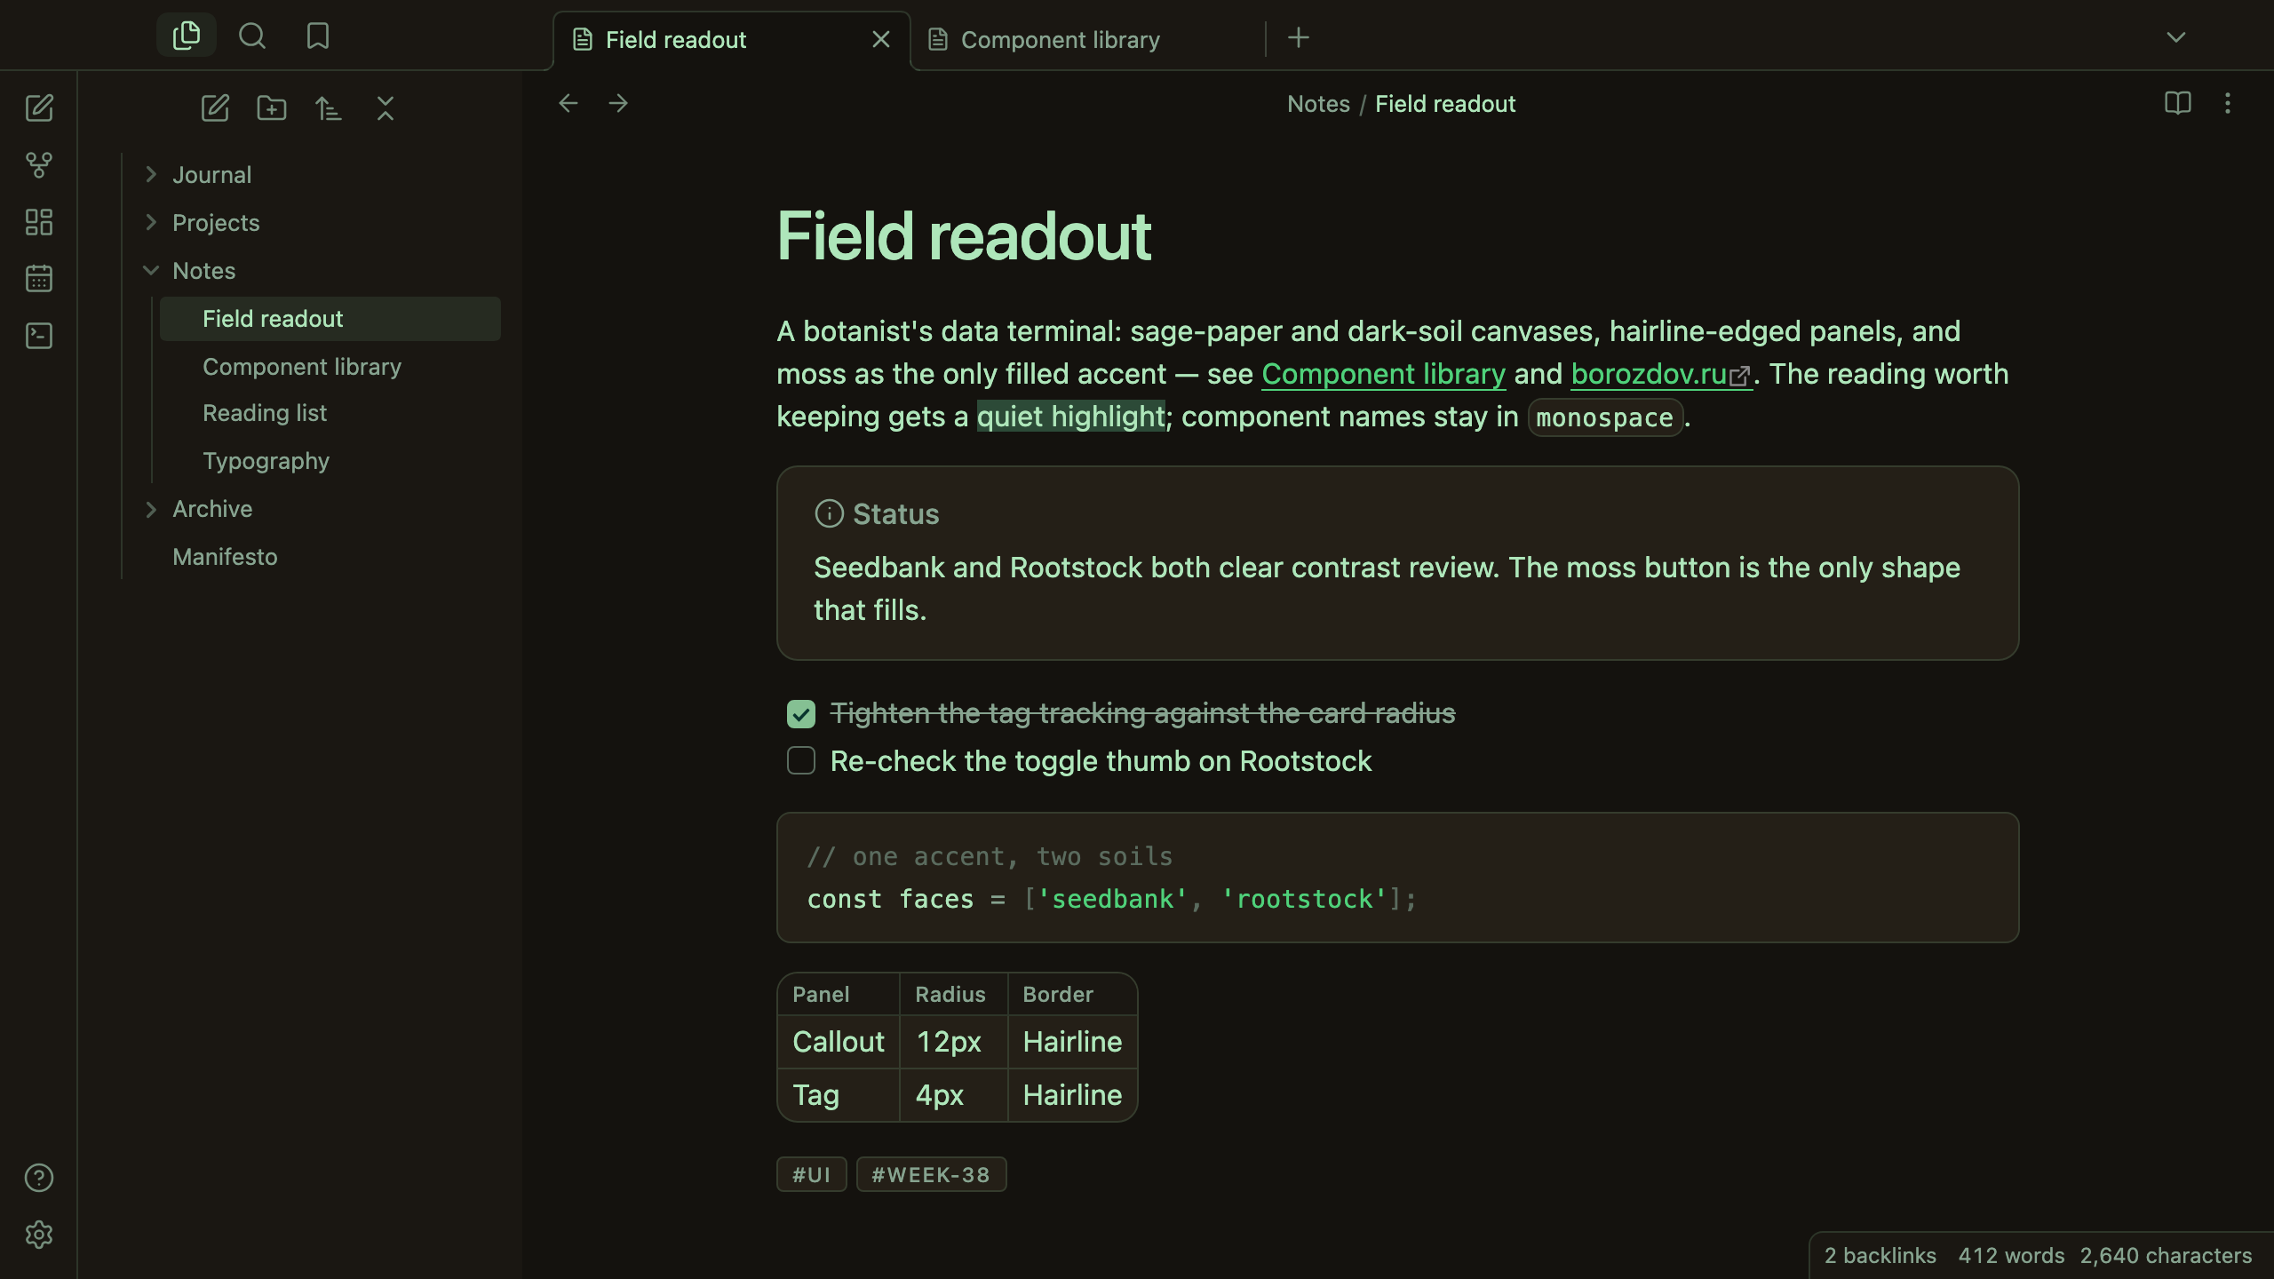Viewport: 2274px width, 1279px height.
Task: Navigate forward with the right arrow
Action: pos(618,103)
